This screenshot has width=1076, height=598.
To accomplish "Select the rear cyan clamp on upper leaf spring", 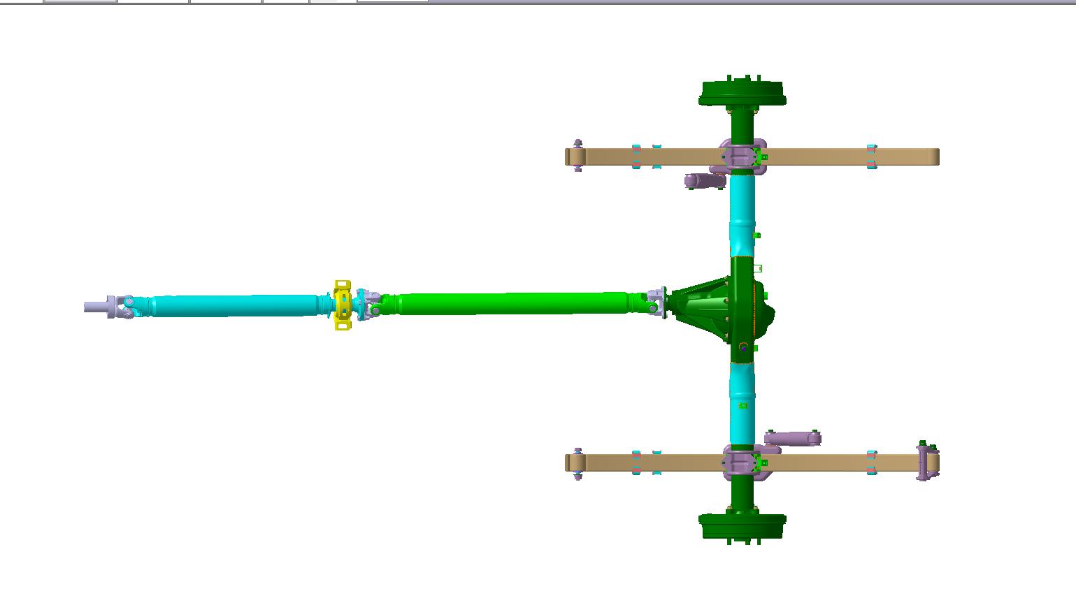I will pyautogui.click(x=871, y=156).
